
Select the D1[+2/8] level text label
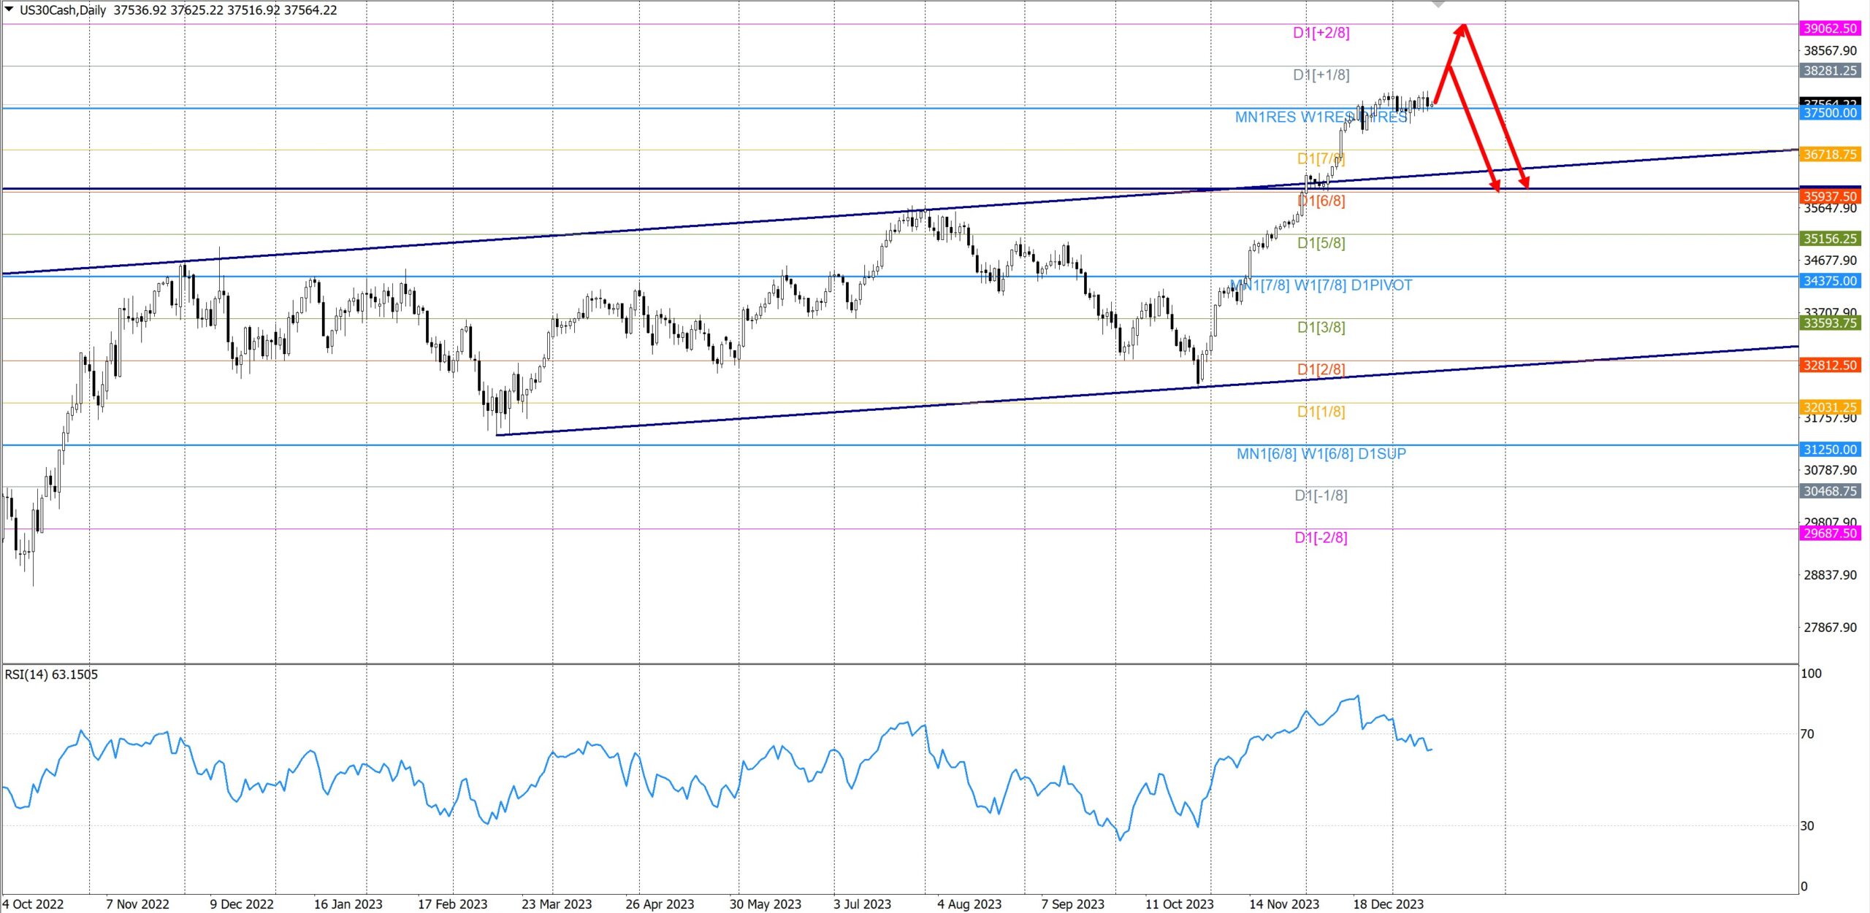[x=1321, y=33]
